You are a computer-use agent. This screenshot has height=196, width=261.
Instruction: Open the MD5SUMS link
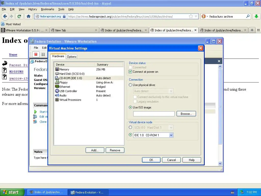(x=16, y=72)
